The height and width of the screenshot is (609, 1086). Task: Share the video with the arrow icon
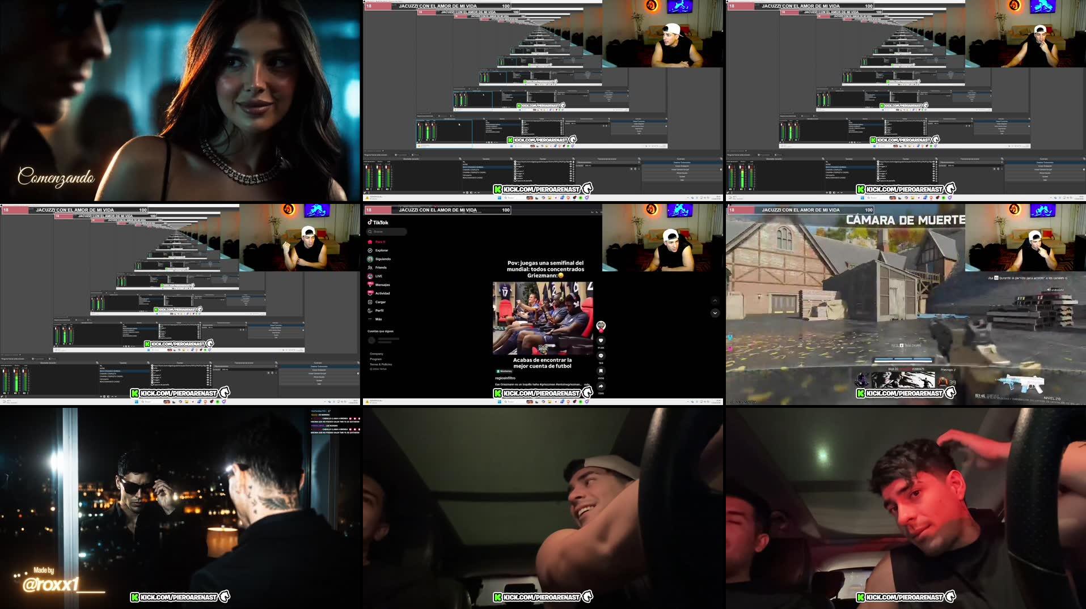[x=601, y=386]
